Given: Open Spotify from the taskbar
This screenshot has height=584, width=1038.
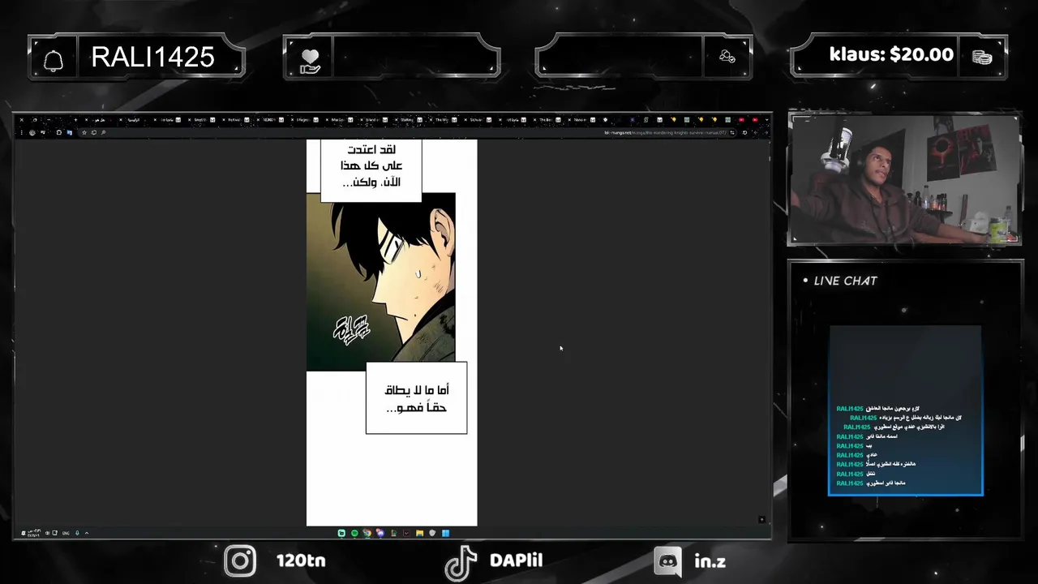Looking at the screenshot, I should (x=354, y=533).
